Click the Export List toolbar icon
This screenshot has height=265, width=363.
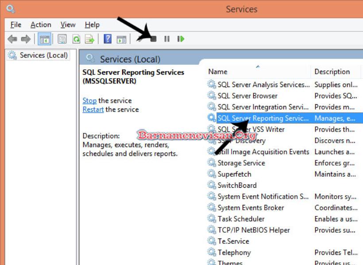(90, 39)
